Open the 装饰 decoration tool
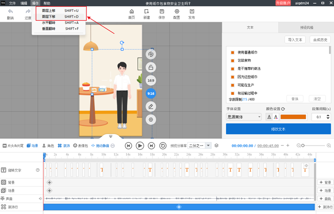The image size is (334, 214). (x=64, y=146)
